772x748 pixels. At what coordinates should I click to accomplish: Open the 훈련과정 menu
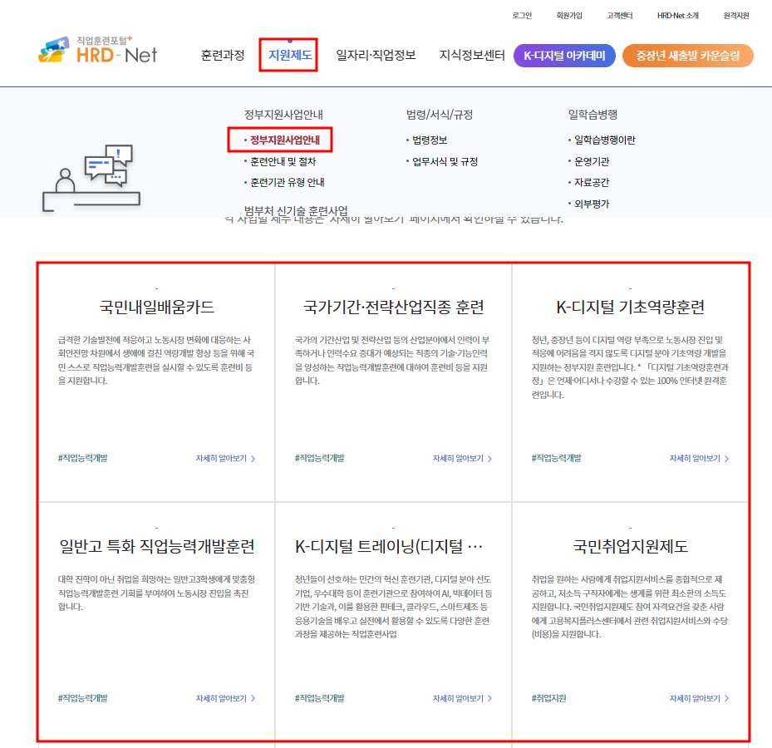click(223, 55)
